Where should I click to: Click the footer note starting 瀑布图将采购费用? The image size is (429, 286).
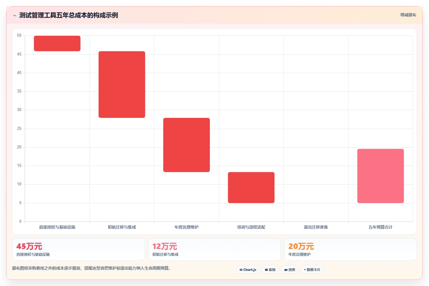(x=91, y=268)
